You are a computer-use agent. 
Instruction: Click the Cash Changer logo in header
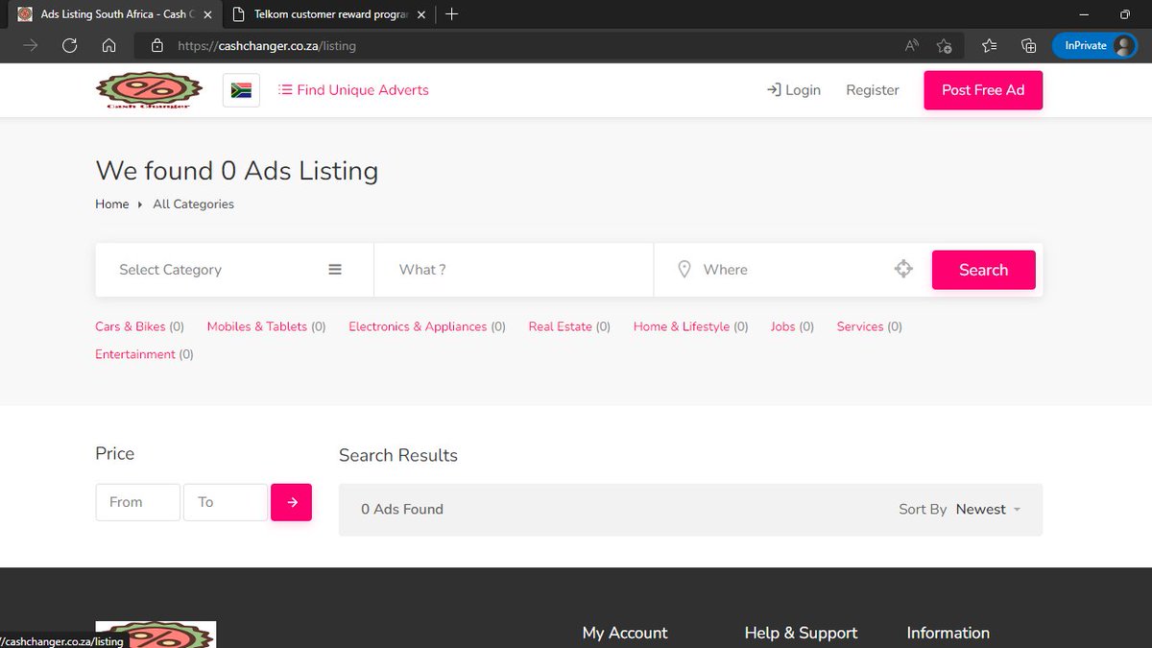point(149,90)
